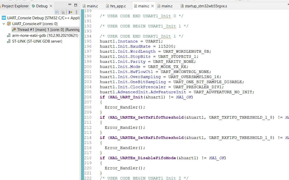Image resolution: width=289 pixels, height=180 pixels.
Task: Click the OneBitSampling field name
Action: point(148,82)
